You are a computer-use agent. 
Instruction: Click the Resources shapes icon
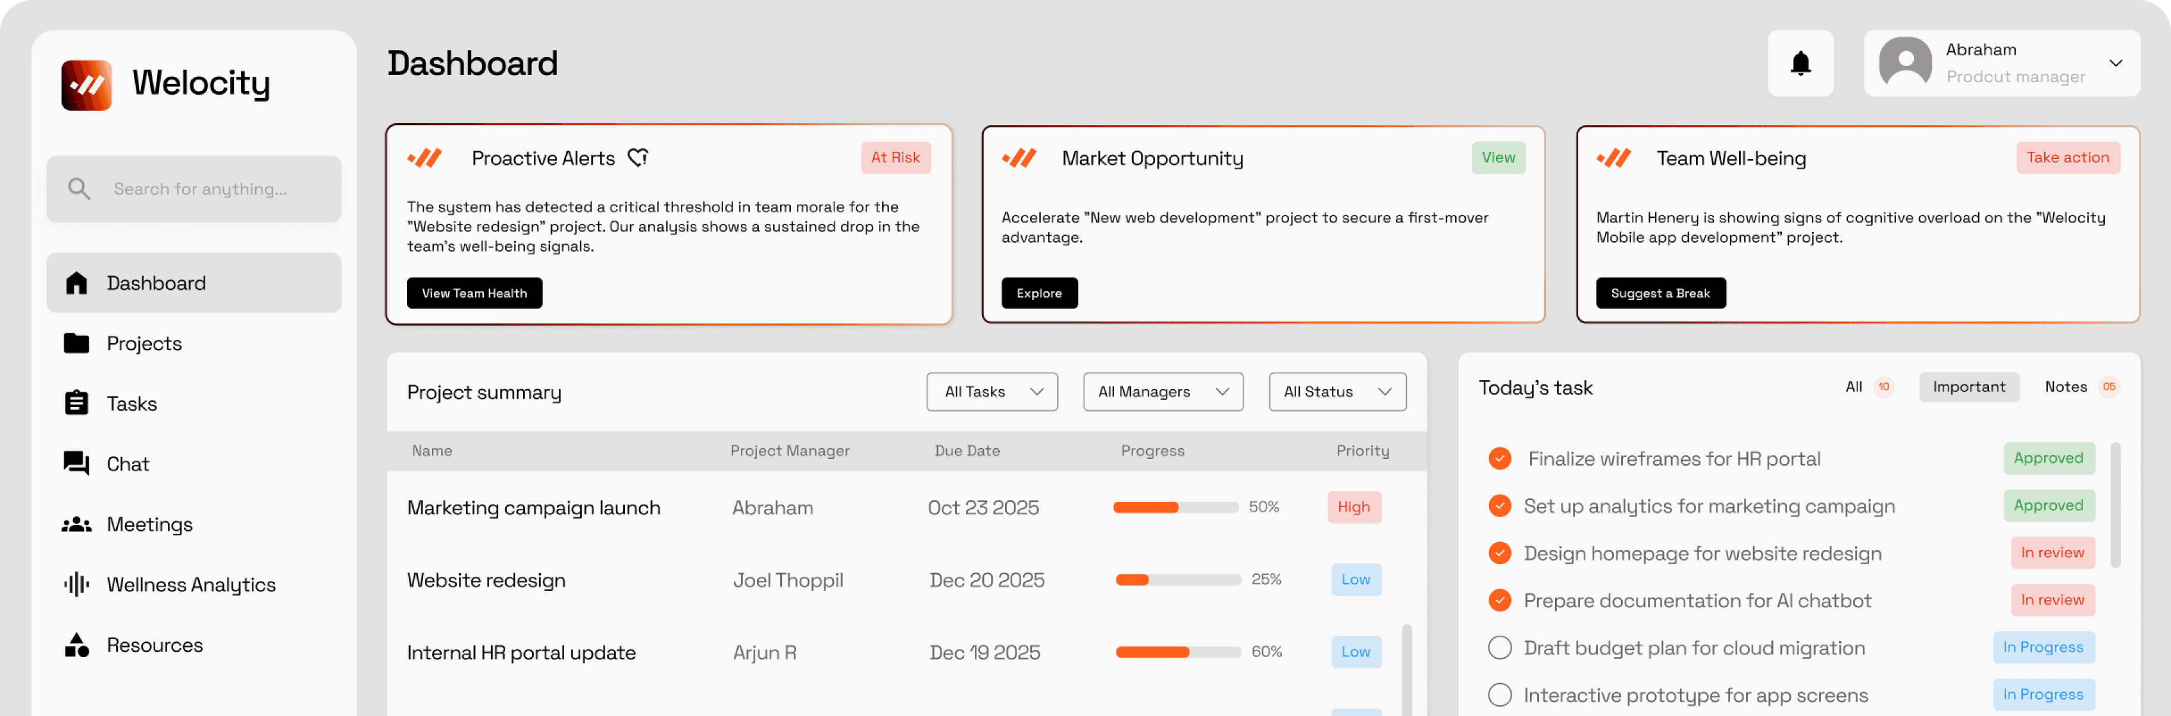(77, 645)
